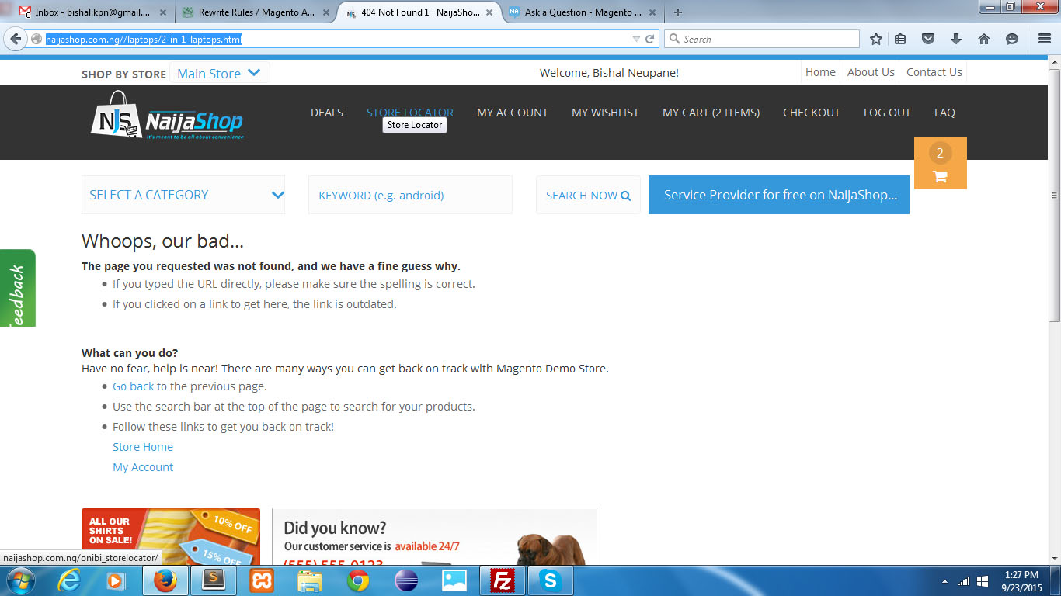Click Service Provider for free banner button
Screen dimensions: 1061x596
coord(779,195)
